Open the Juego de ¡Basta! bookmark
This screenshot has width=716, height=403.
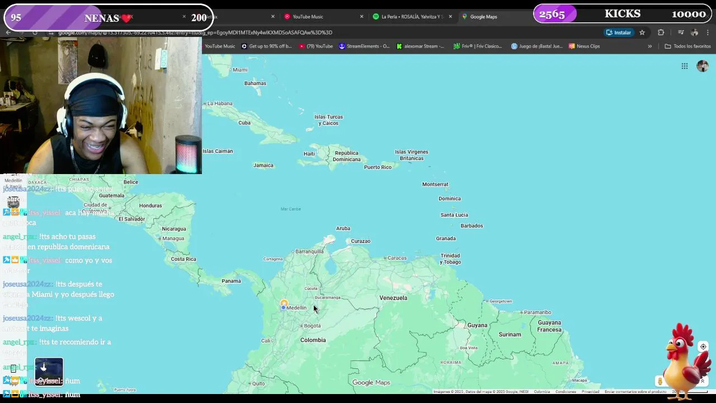tap(536, 46)
